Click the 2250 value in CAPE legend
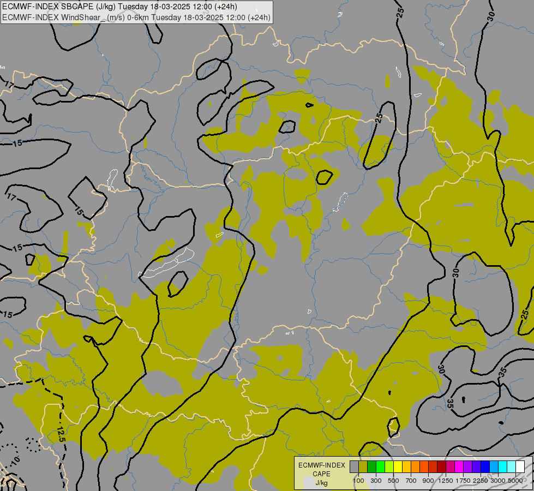This screenshot has height=491, width=534. tap(481, 481)
